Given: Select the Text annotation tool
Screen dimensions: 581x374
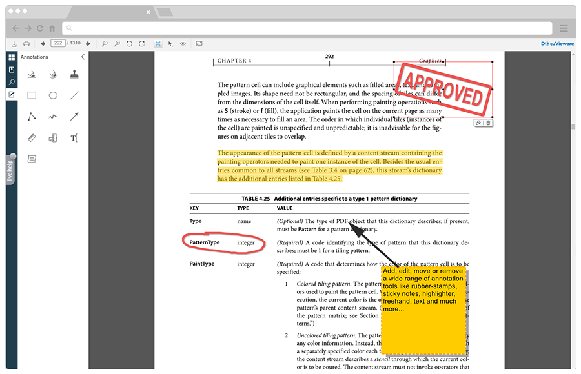Looking at the screenshot, I should 74,138.
